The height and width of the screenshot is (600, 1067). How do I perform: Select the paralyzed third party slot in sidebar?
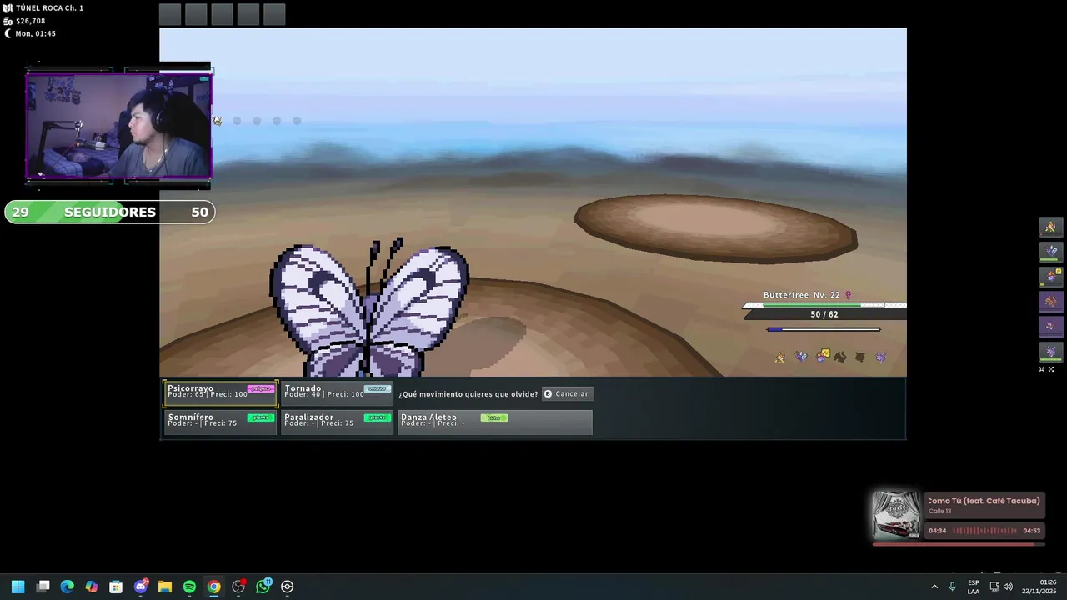(x=1051, y=277)
